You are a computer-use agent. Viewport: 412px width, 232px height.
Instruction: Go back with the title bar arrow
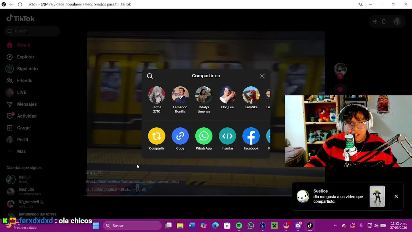(11, 4)
